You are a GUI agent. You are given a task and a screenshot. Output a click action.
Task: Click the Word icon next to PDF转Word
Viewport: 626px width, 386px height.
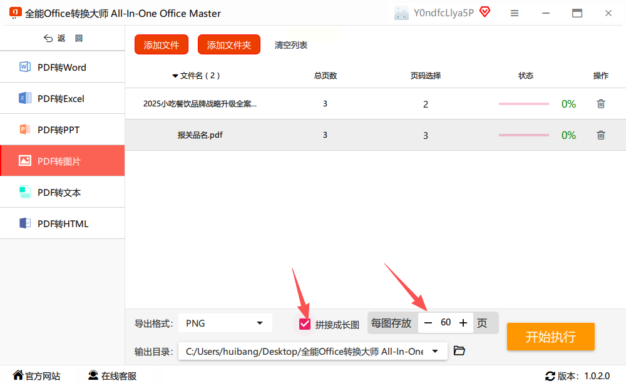(x=25, y=67)
